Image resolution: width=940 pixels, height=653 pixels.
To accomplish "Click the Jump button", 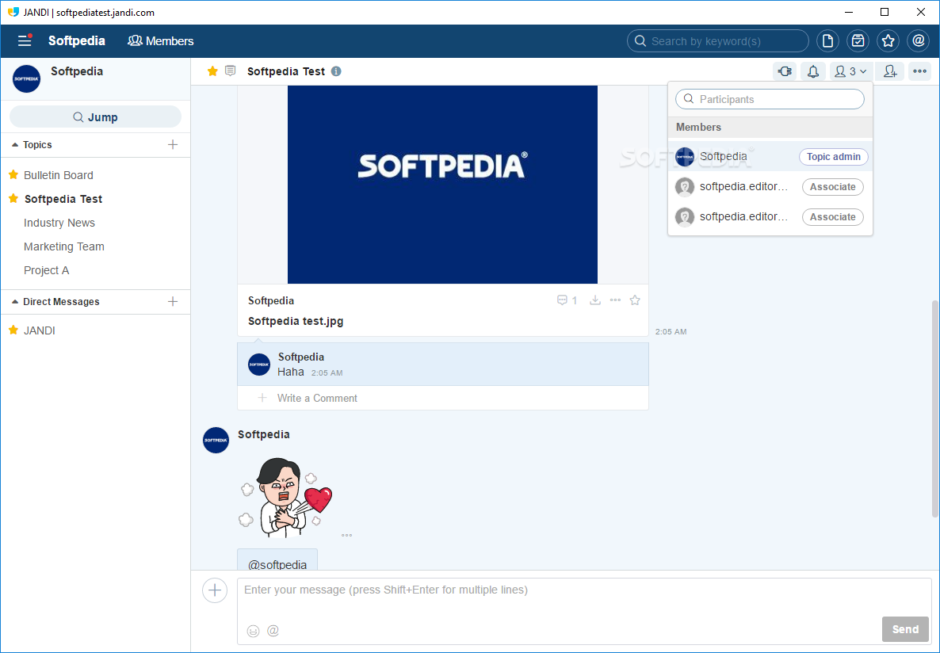I will point(95,117).
